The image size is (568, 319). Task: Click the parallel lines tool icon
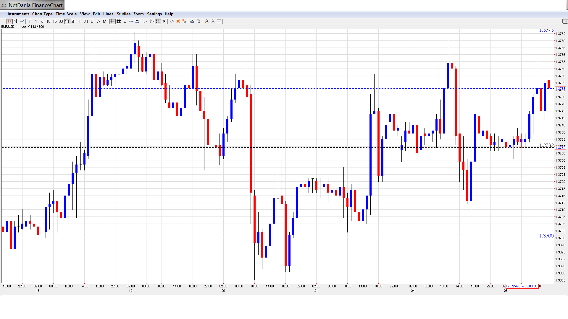(172, 21)
